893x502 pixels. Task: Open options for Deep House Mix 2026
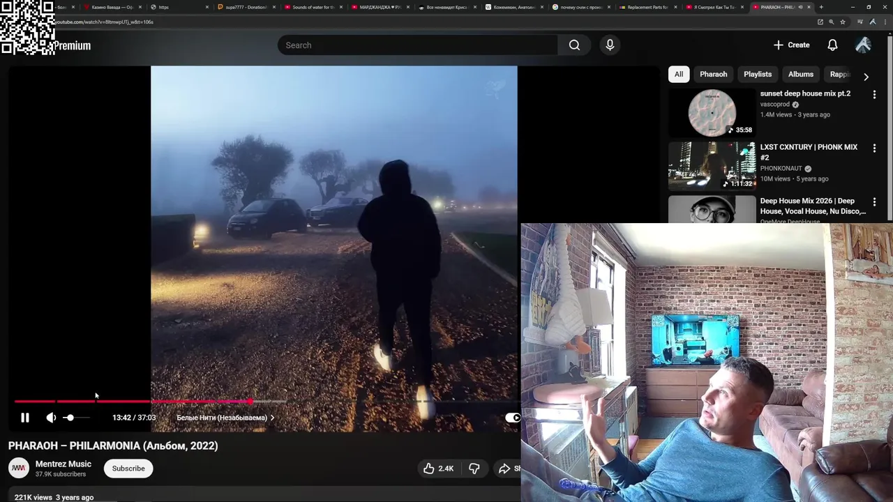[874, 201]
